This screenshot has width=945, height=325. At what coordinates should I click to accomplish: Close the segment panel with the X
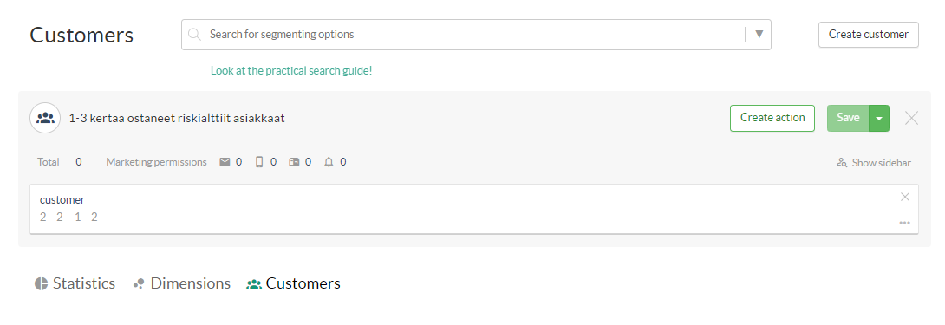[911, 118]
